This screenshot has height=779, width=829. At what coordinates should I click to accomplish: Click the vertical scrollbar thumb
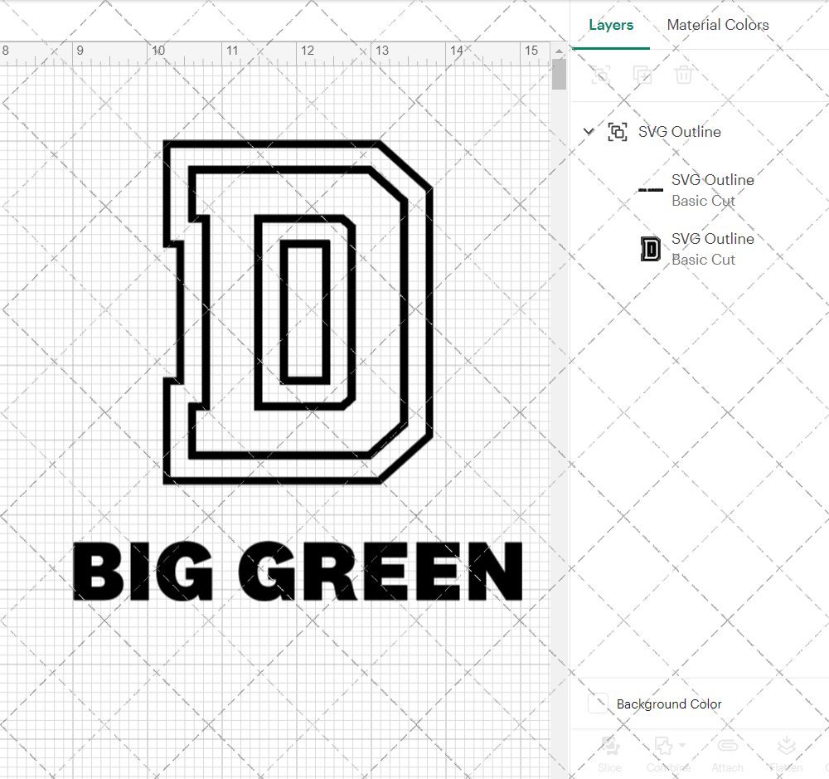tap(559, 75)
